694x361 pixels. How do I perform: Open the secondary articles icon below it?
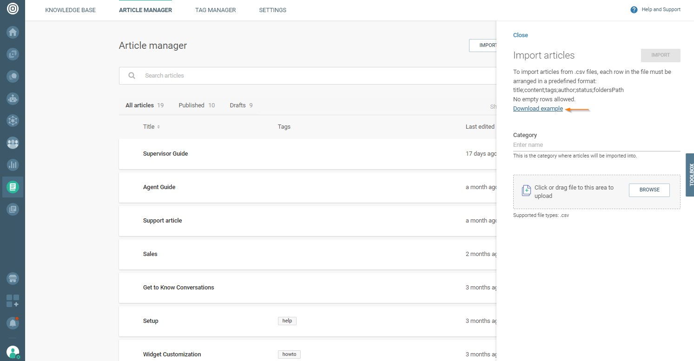(x=13, y=209)
